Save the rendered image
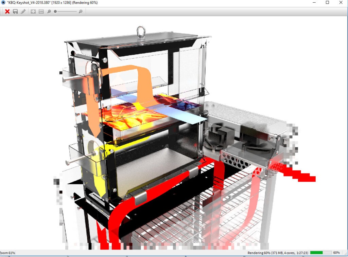348x257 pixels. [15, 11]
